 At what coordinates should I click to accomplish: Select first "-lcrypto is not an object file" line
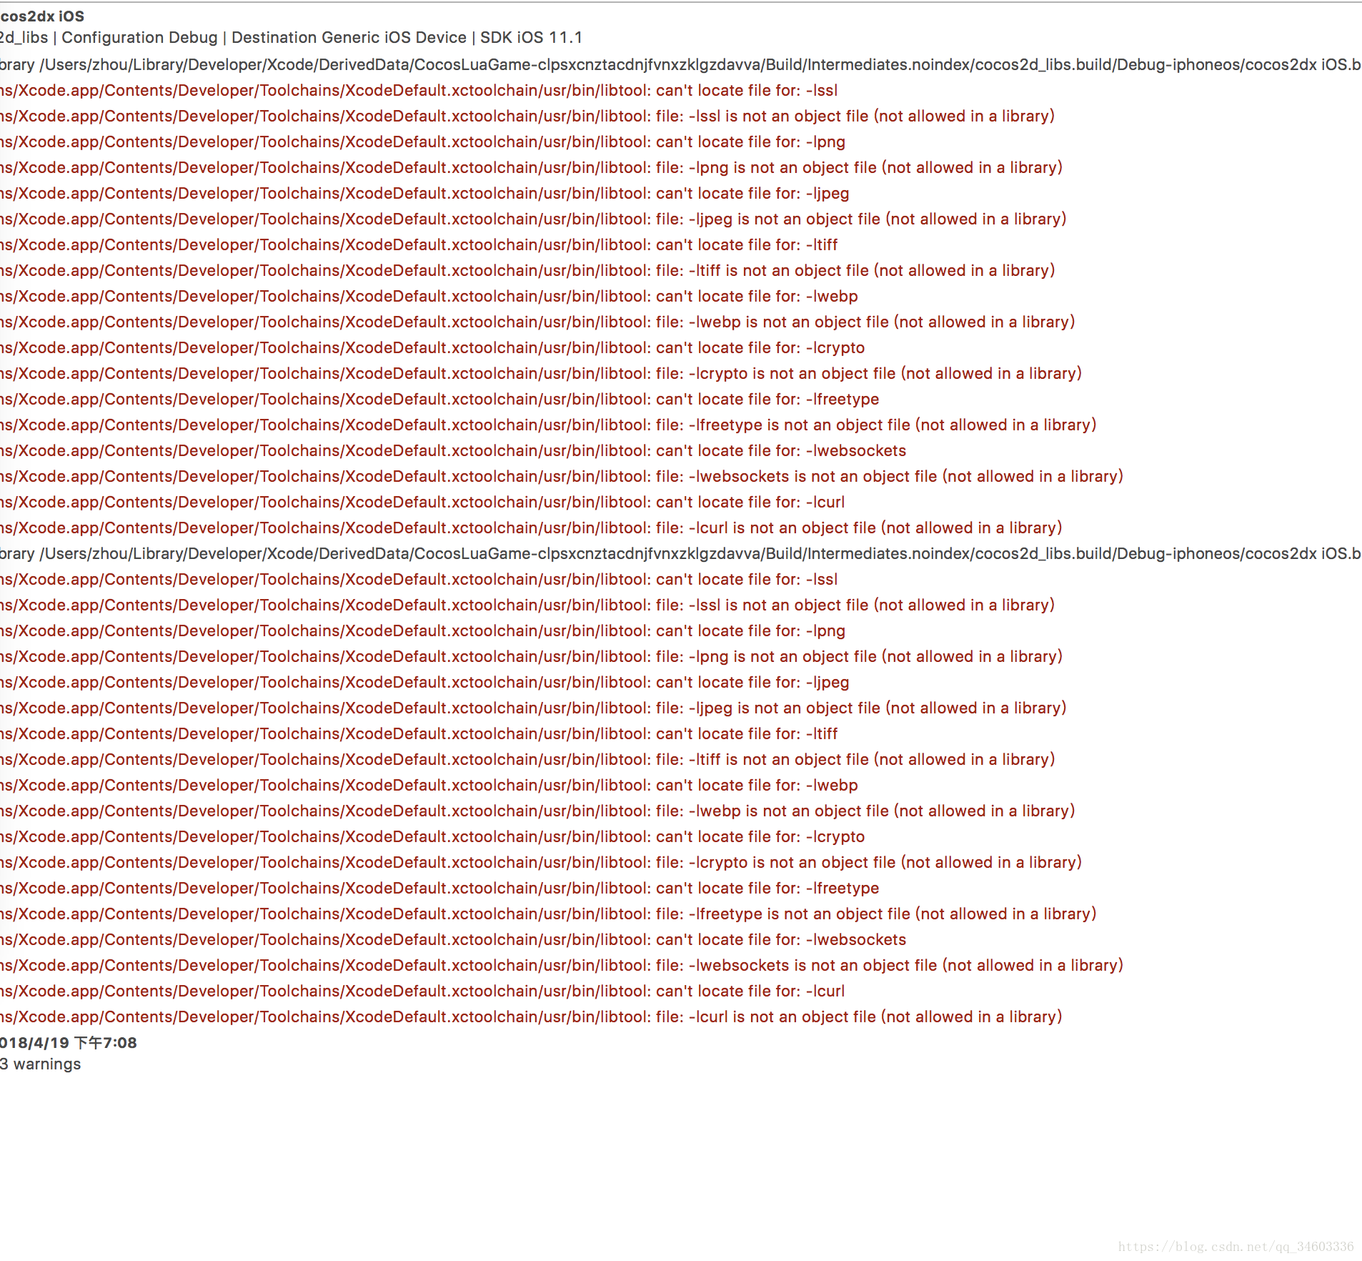coord(542,373)
